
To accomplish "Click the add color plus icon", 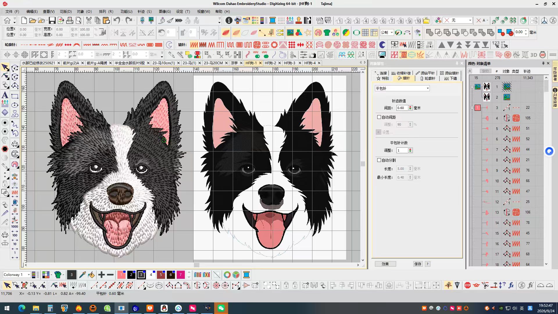I will (x=101, y=275).
